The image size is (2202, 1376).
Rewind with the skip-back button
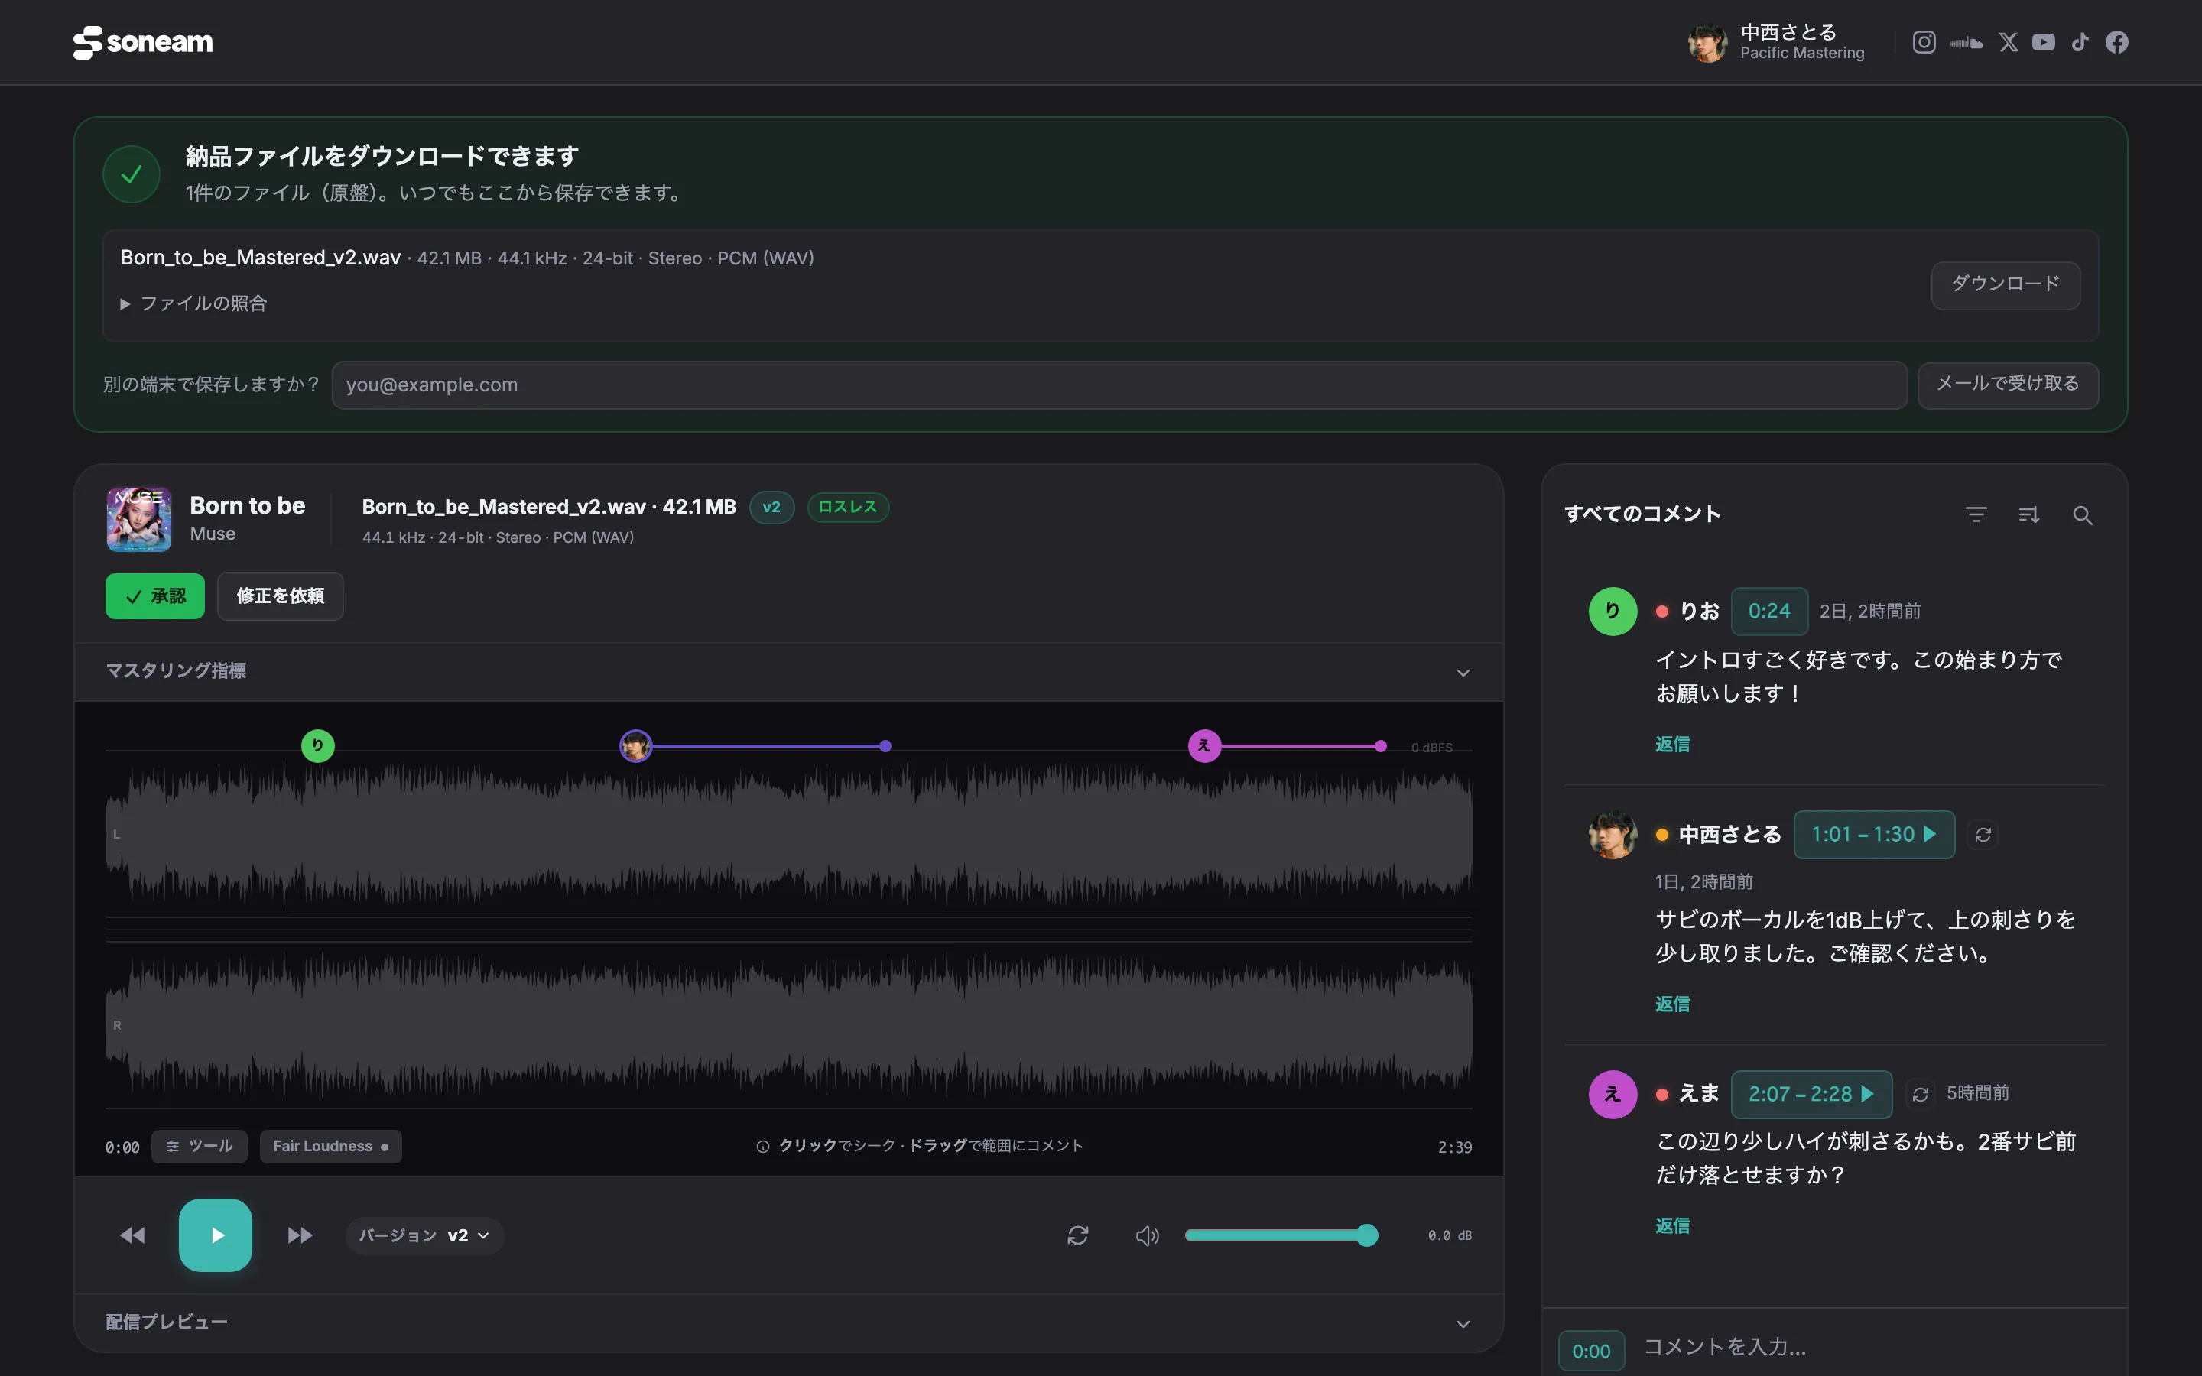point(133,1235)
